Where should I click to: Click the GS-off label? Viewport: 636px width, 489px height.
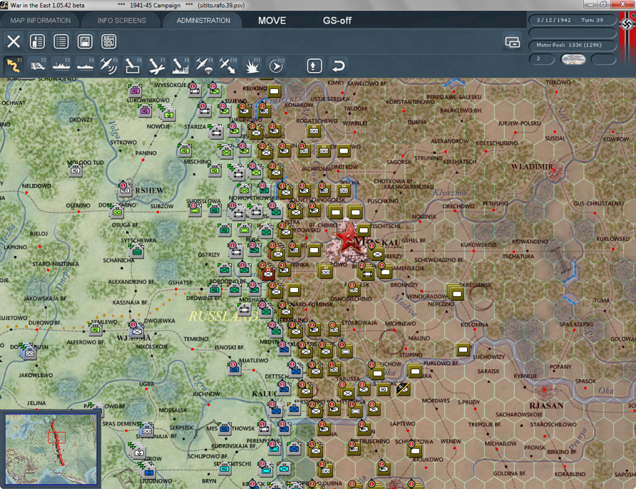coord(337,21)
